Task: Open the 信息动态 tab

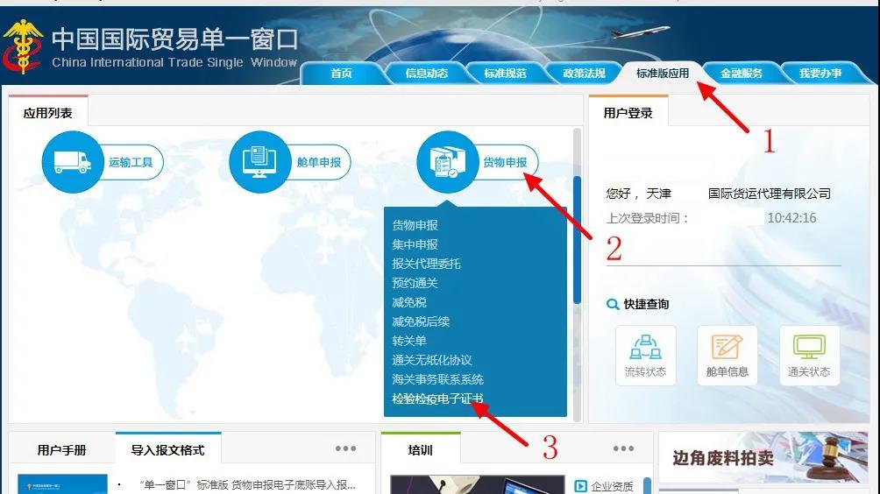Action: click(x=427, y=74)
